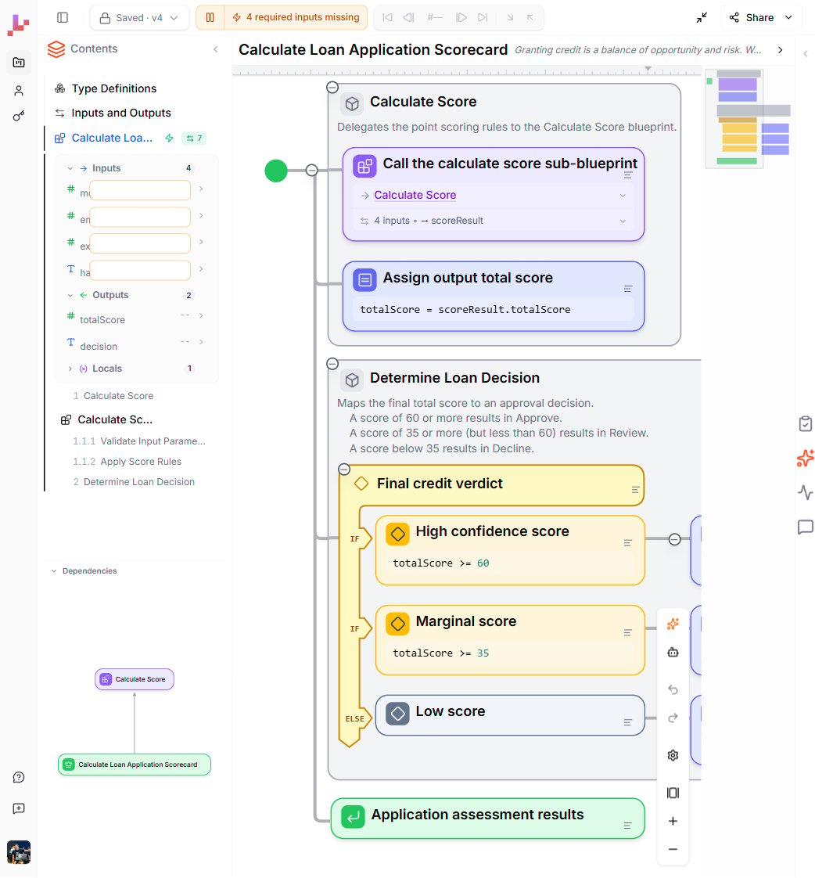Viewport: 815px width, 878px height.
Task: Open the Saved v4 version dropdown
Action: (x=139, y=18)
